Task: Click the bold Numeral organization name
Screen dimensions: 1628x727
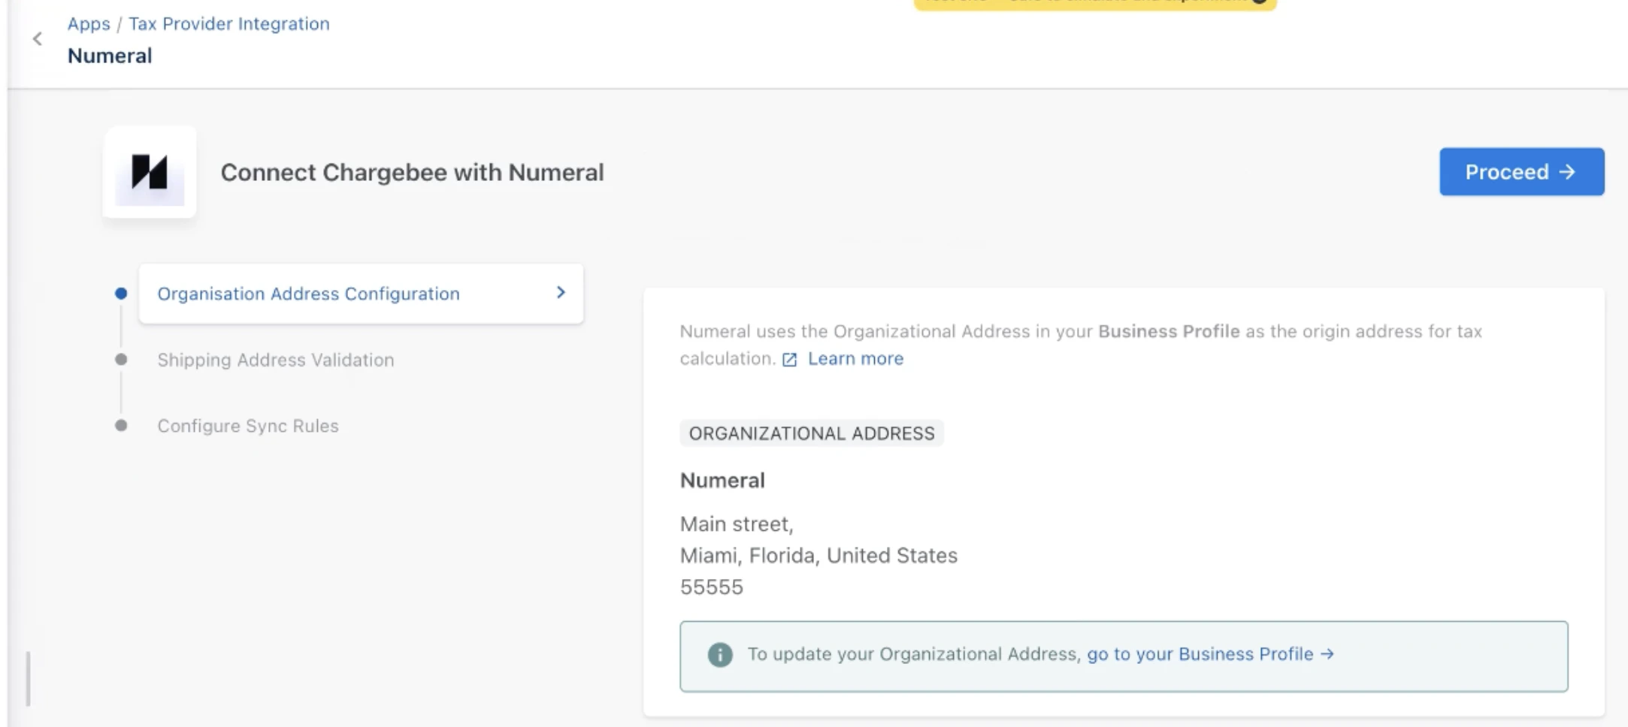Action: (722, 481)
